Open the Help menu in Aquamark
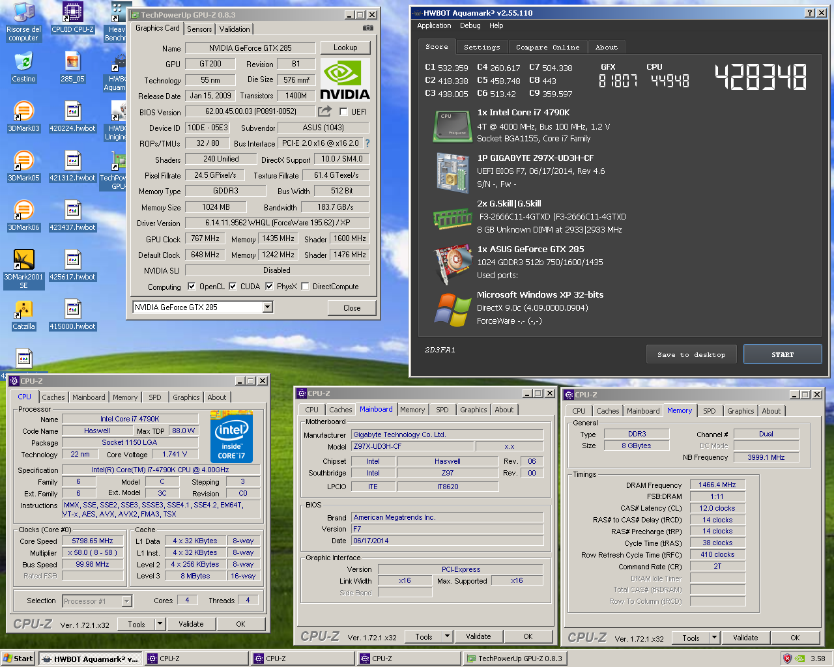Image resolution: width=834 pixels, height=667 pixels. pos(496,25)
